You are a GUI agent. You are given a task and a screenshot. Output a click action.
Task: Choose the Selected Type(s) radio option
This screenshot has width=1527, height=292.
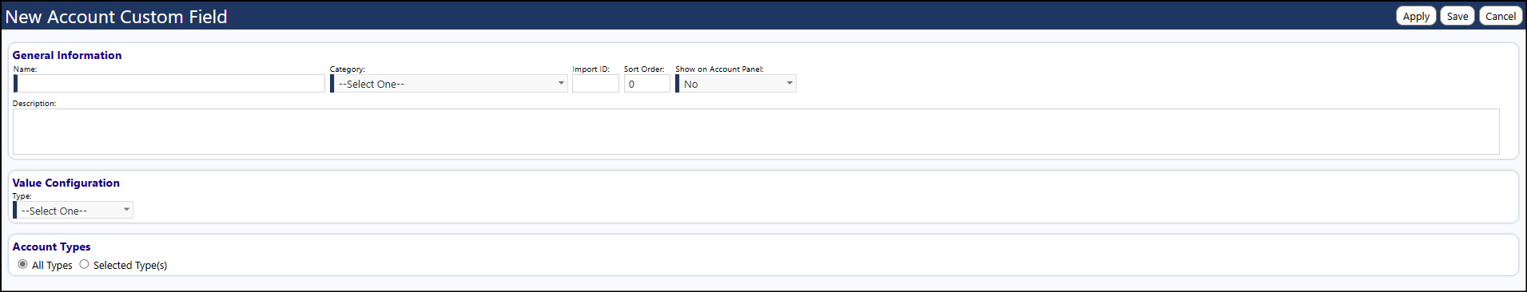(x=84, y=264)
